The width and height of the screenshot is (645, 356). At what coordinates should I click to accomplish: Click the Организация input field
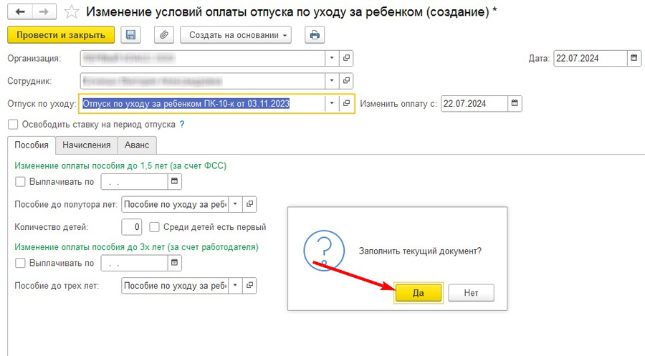(x=202, y=58)
